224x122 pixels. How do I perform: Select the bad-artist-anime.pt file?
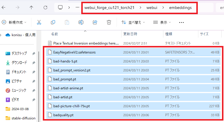[133, 88]
